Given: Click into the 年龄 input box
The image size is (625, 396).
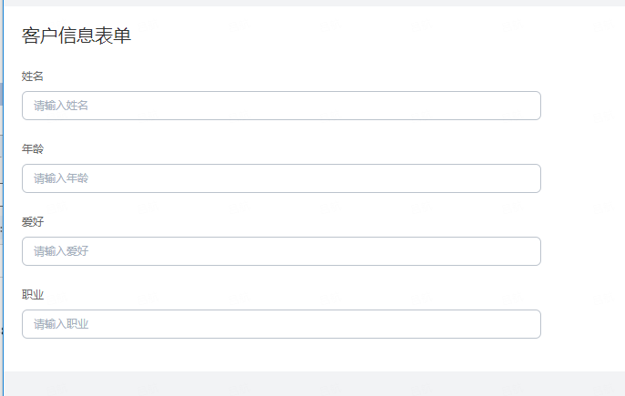Looking at the screenshot, I should (x=281, y=178).
